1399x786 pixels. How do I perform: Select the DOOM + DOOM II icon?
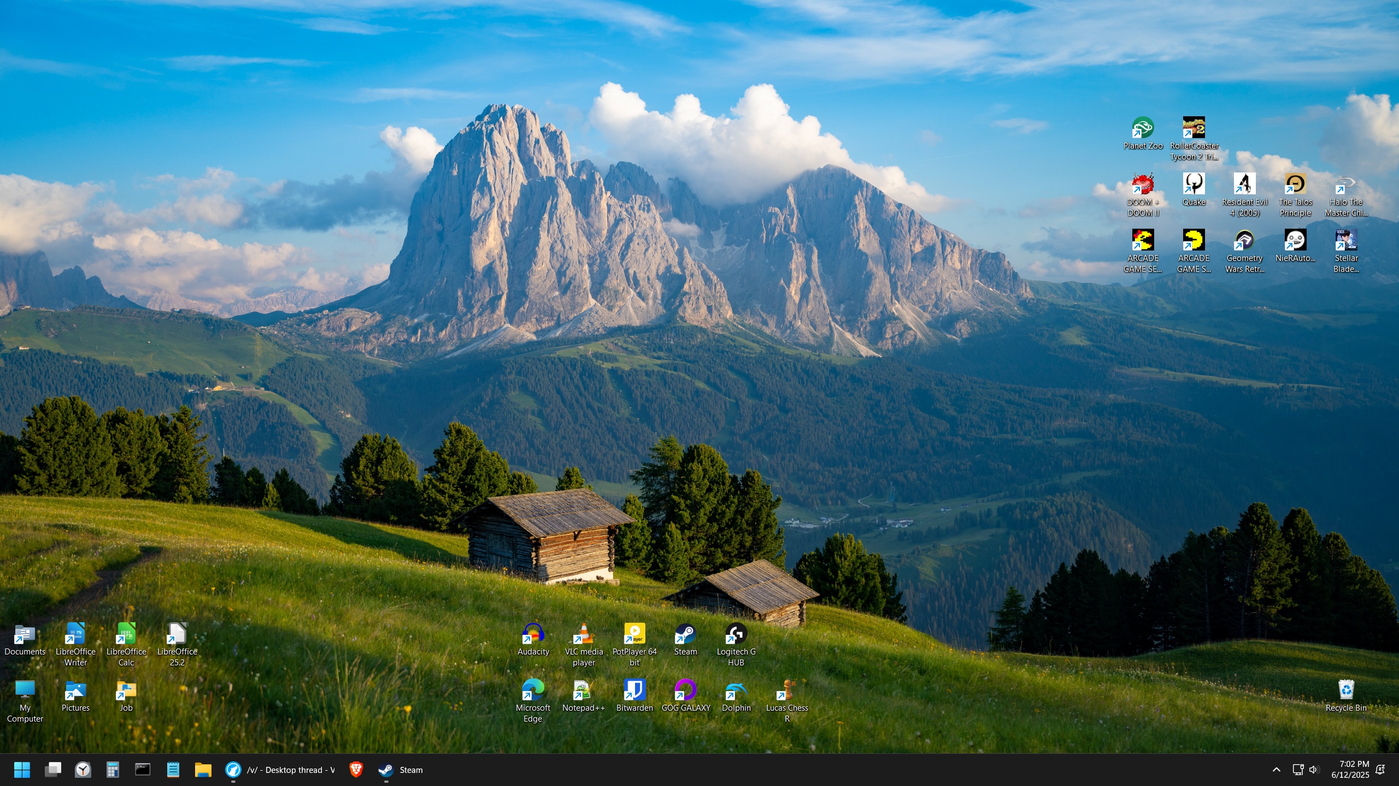1143,195
